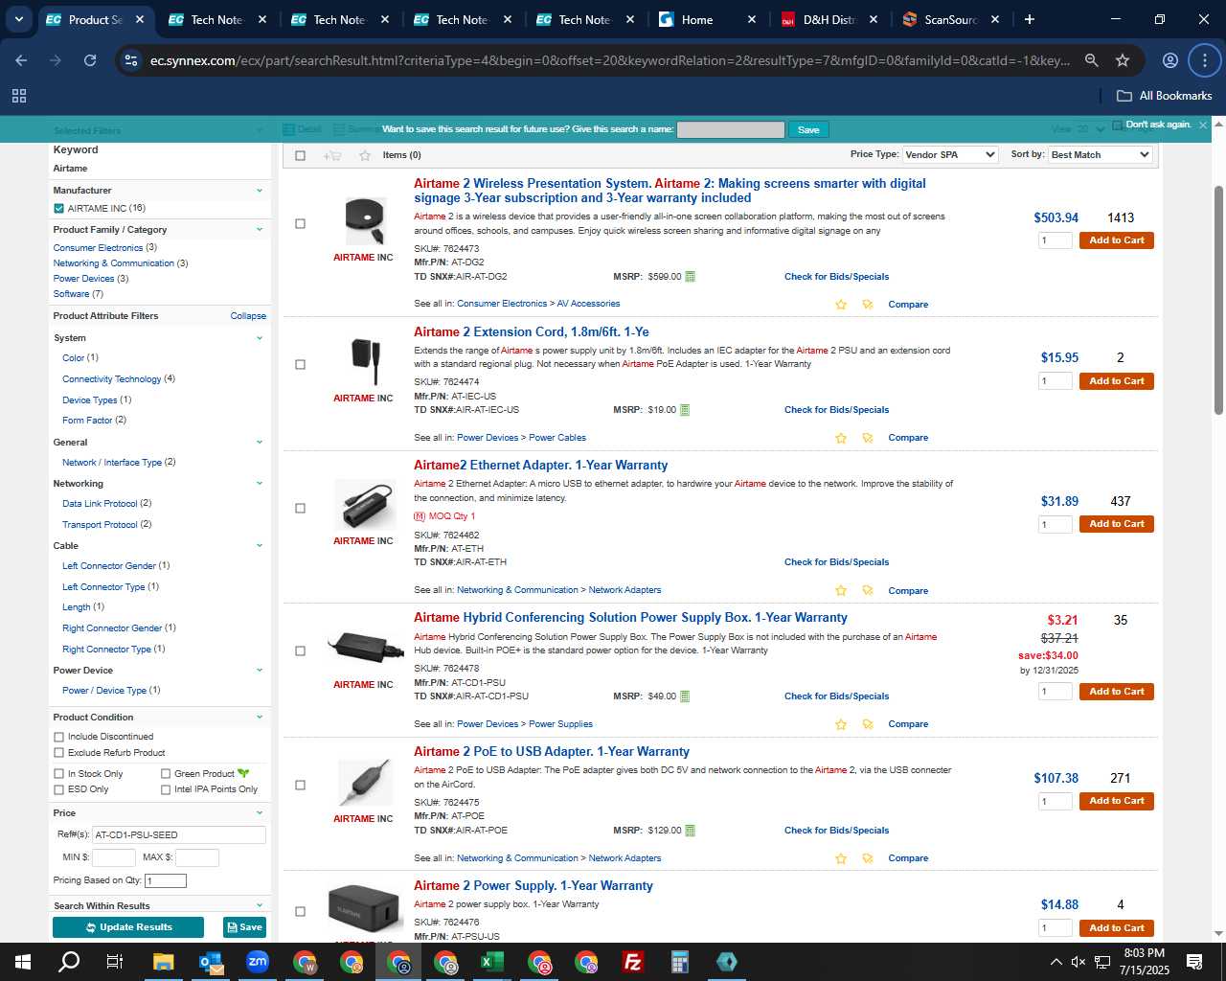Click the add-to-cart icon in the Items header

click(x=332, y=155)
